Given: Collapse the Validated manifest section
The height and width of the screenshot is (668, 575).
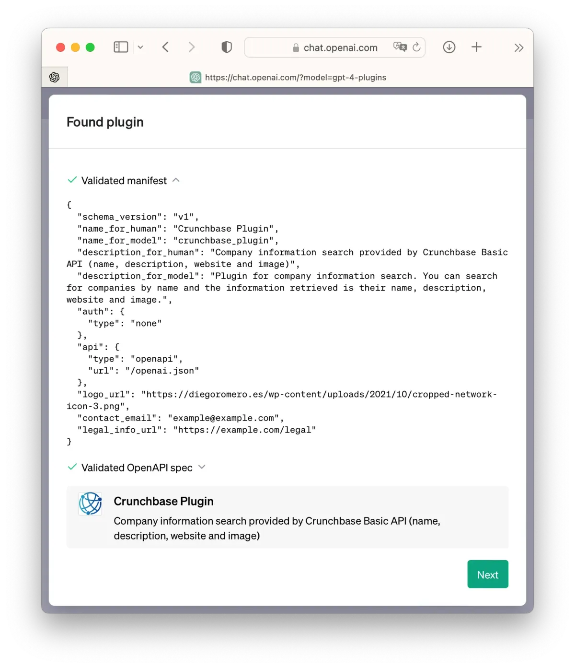Looking at the screenshot, I should (x=176, y=180).
